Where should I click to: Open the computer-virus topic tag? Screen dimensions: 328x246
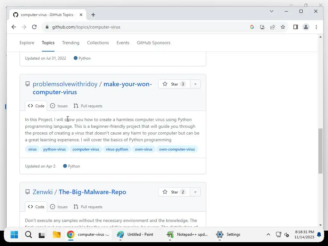tap(86, 149)
